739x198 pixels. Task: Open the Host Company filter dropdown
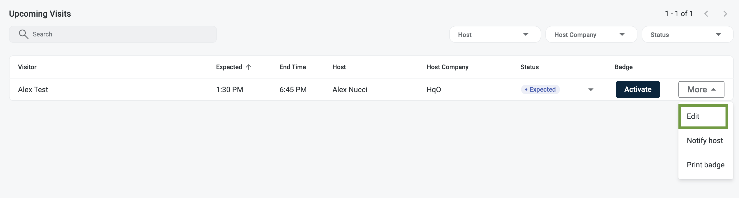(x=591, y=35)
